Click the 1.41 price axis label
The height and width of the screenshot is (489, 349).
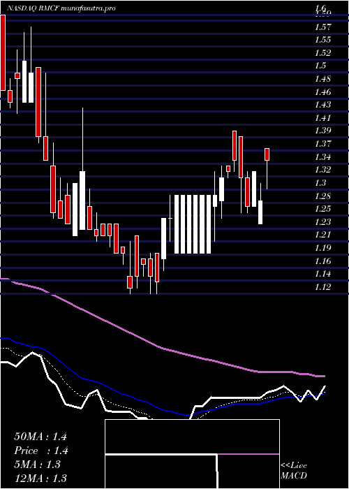tap(322, 118)
